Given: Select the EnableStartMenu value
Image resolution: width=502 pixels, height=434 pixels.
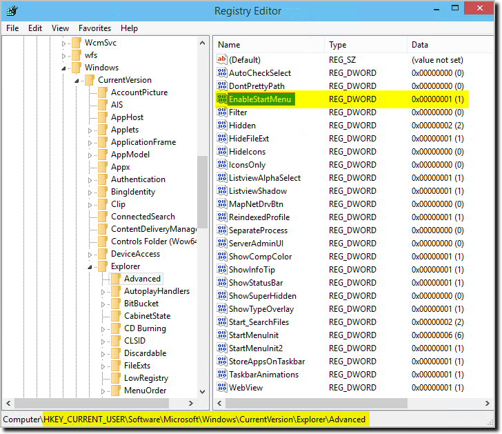Looking at the screenshot, I should tap(260, 99).
